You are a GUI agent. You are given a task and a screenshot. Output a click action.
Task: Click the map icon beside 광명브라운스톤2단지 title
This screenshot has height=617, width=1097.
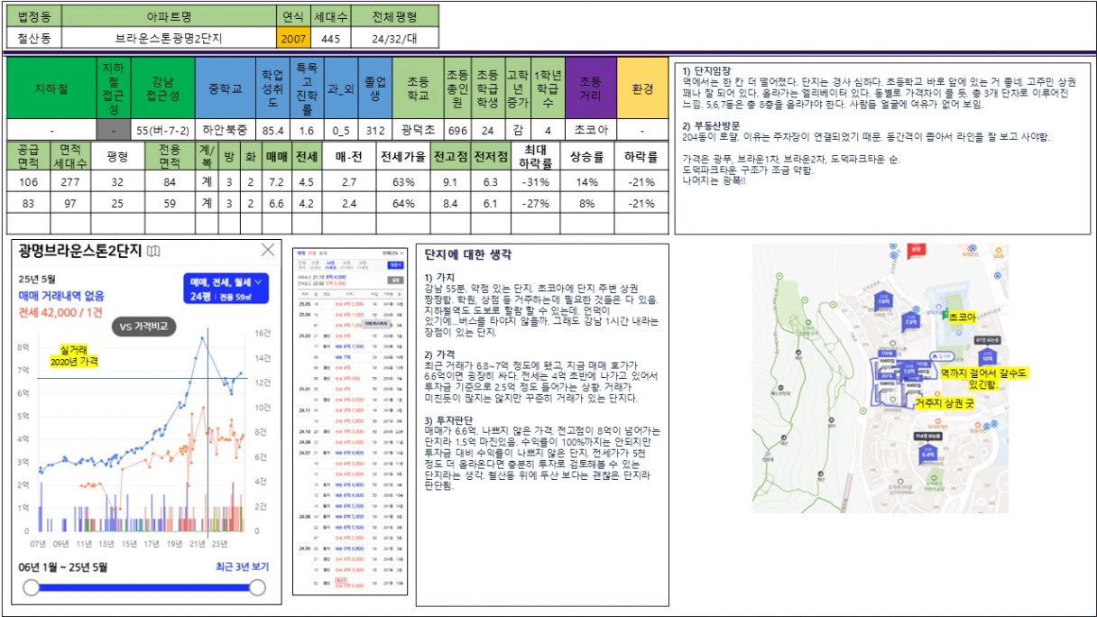tap(154, 251)
